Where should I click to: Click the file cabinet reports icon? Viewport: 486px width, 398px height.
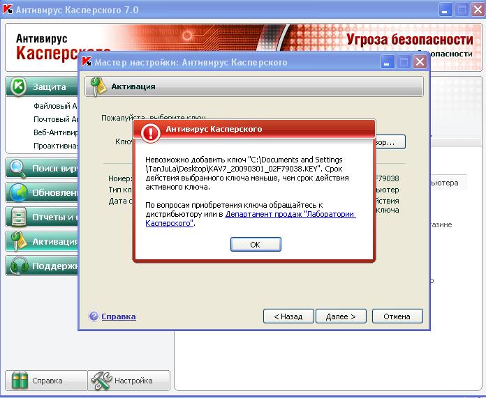(x=18, y=217)
